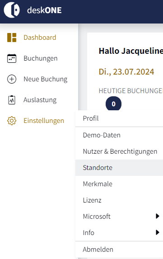Click the deskONE brand text

click(44, 10)
